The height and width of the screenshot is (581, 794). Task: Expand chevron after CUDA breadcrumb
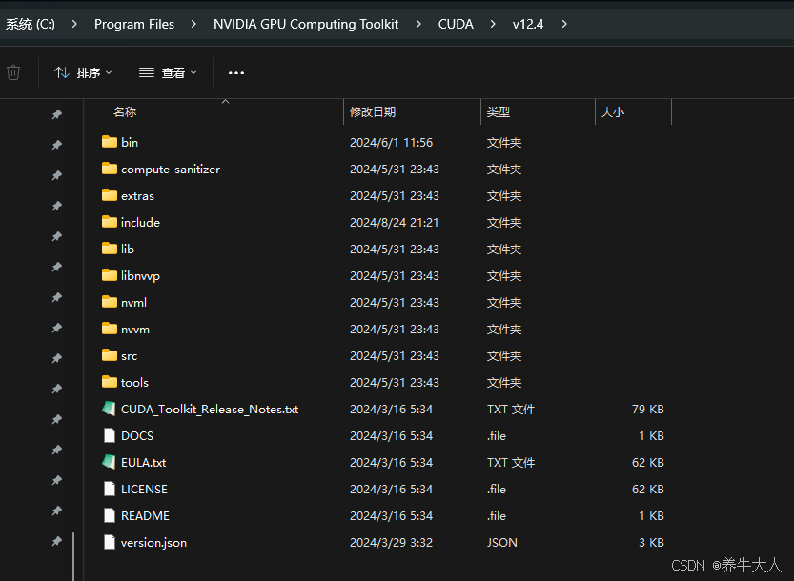(493, 24)
